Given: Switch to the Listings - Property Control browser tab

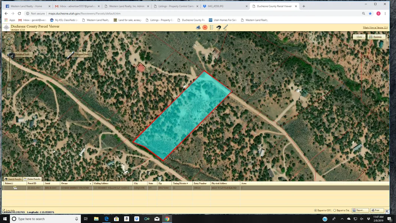Looking at the screenshot, I should pos(175,6).
